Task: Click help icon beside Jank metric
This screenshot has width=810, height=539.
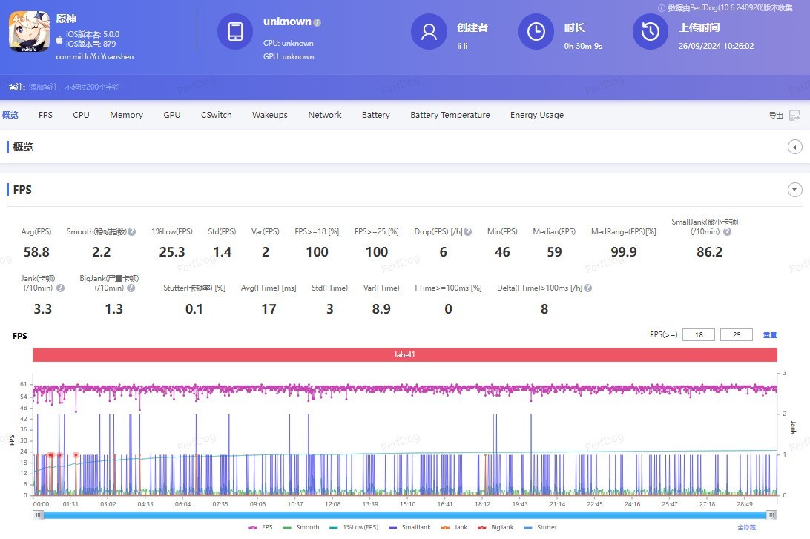Action: coord(61,288)
